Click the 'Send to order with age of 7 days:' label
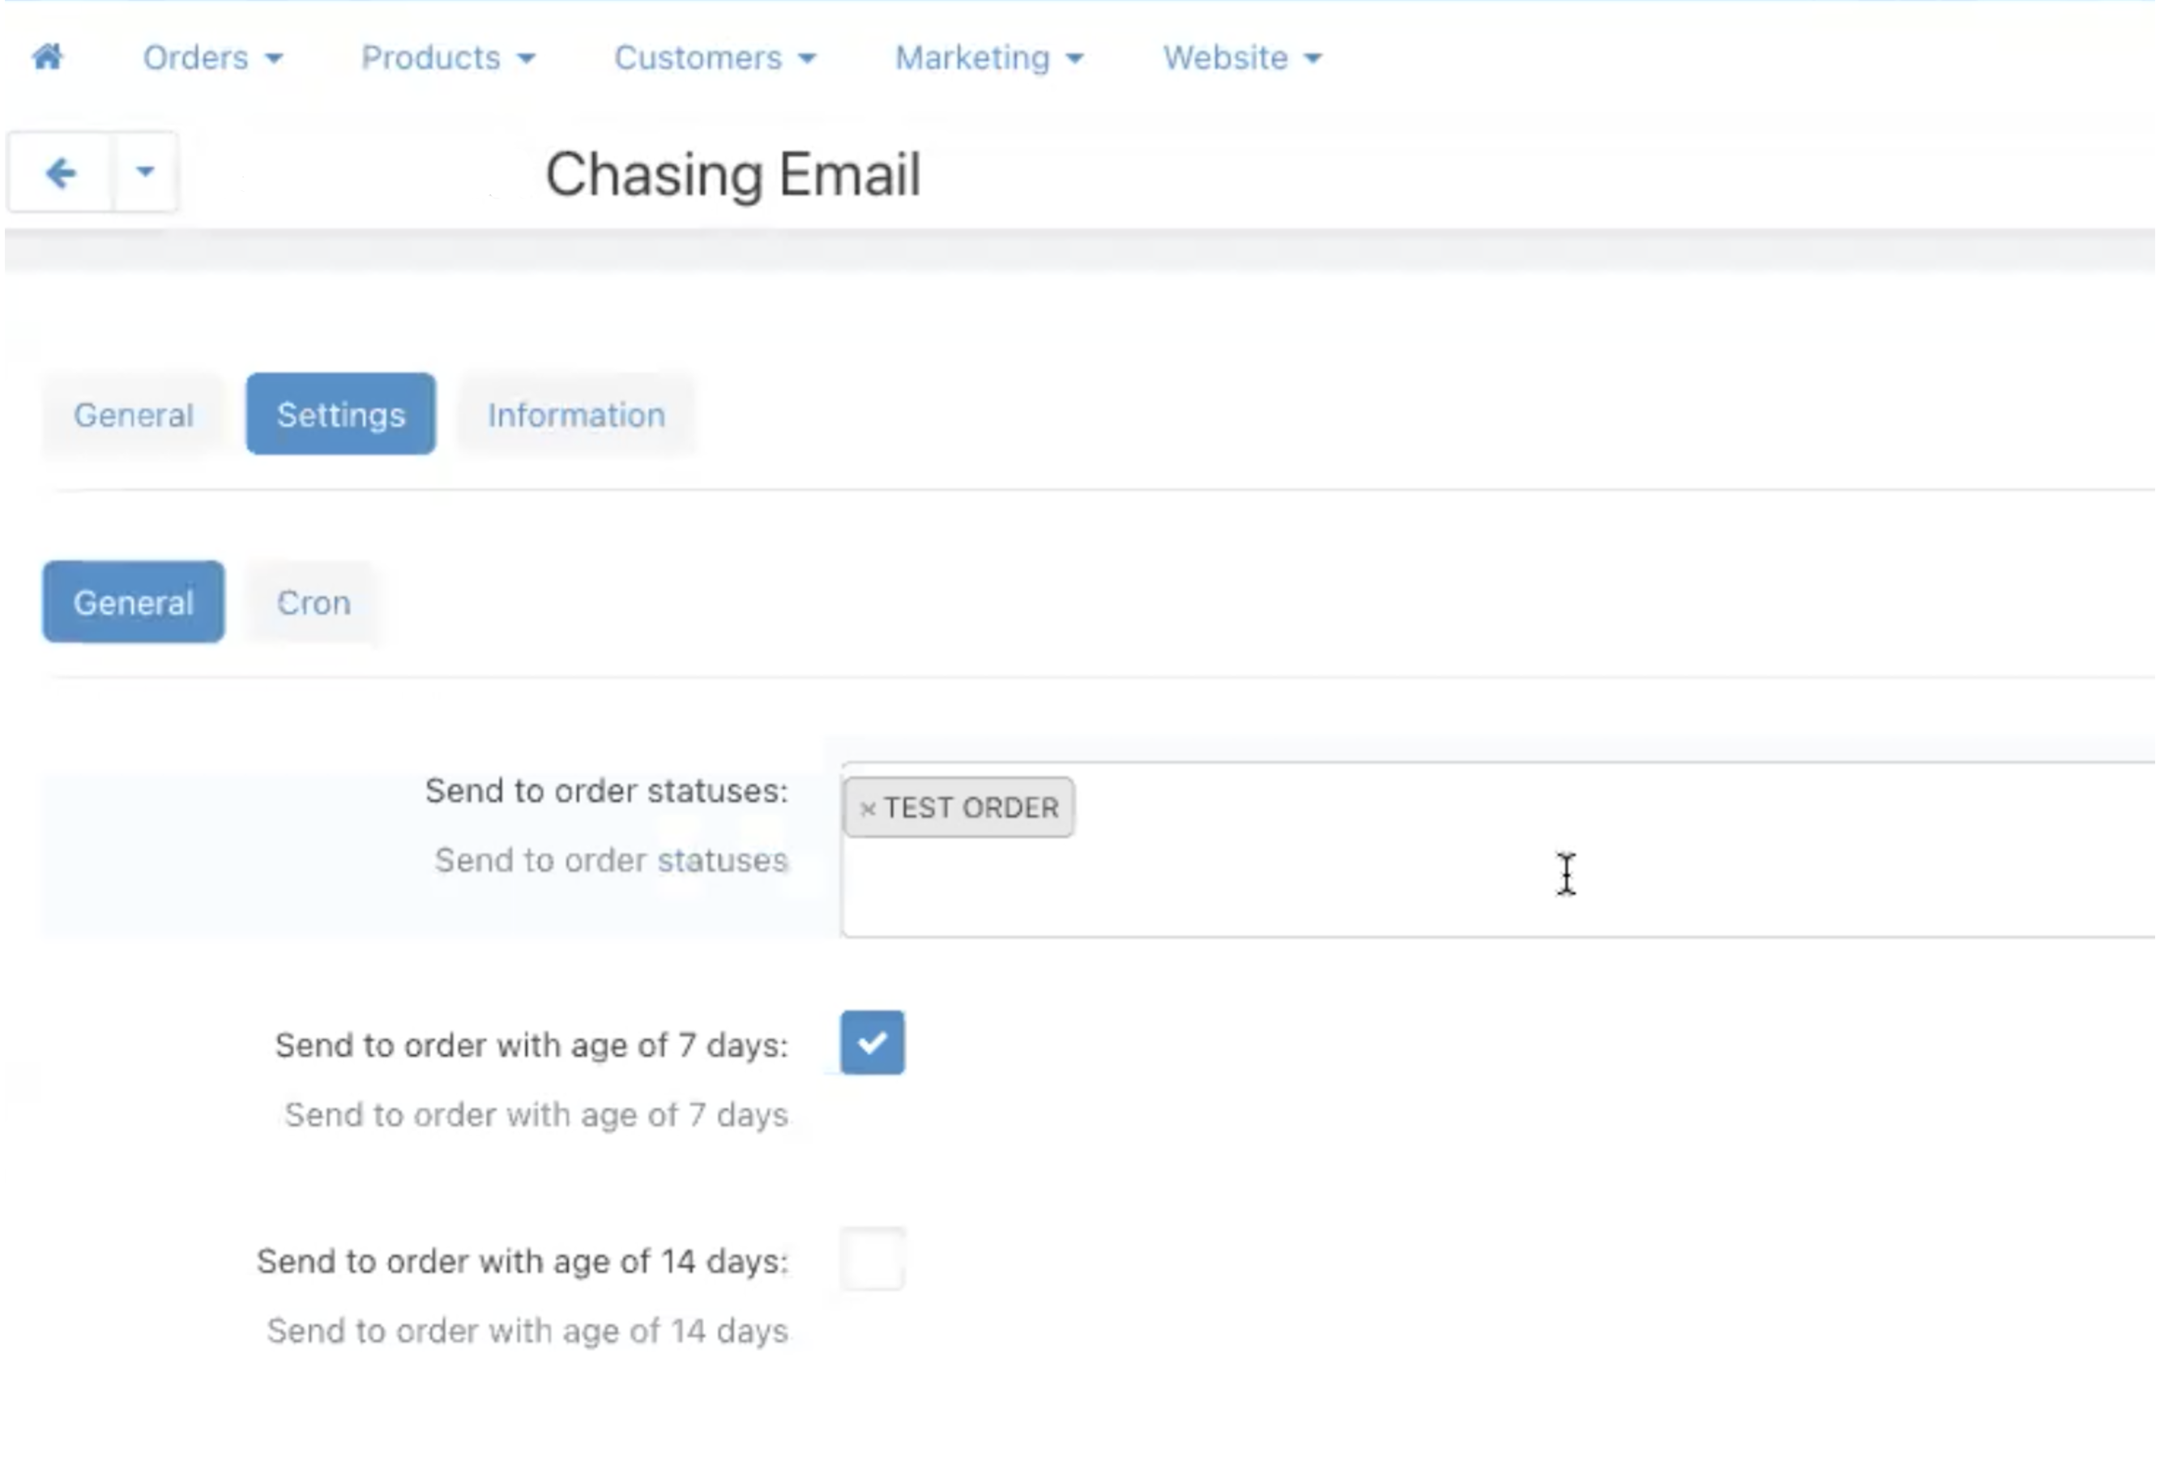2160x1482 pixels. coord(531,1045)
